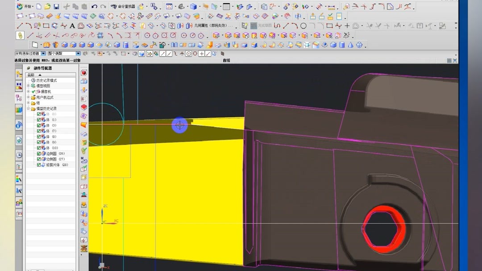Open a new file with the New icon
This screenshot has width=482, height=271.
click(39, 6)
